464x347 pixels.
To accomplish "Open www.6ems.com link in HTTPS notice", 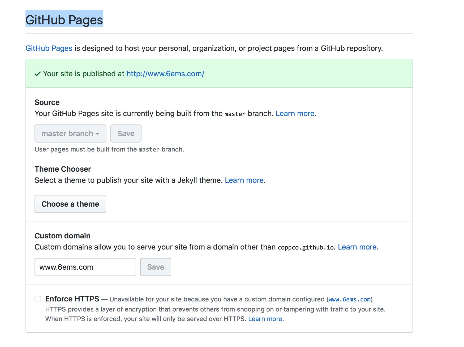I will [x=350, y=299].
